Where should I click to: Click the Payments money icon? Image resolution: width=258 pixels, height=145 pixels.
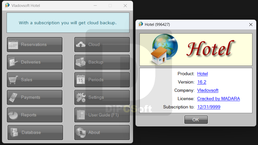pos(13,97)
